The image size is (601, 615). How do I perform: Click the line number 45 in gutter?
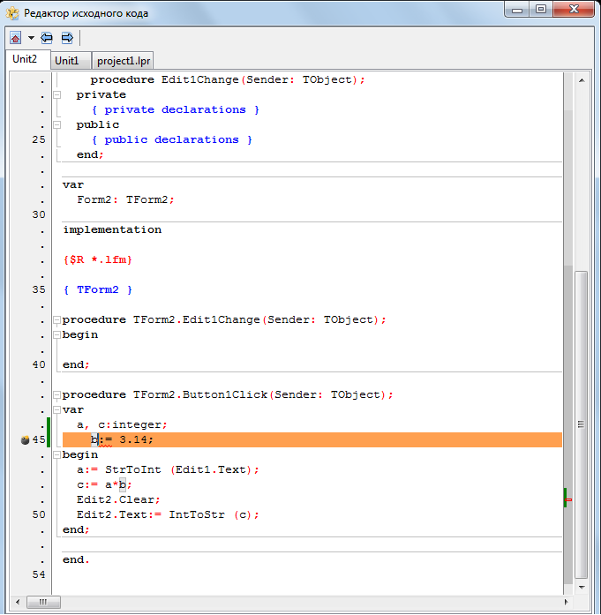click(39, 440)
